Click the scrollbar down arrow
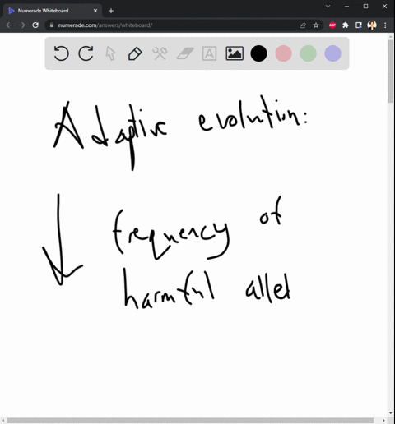Screen dimensions: 395x424 coord(390,413)
